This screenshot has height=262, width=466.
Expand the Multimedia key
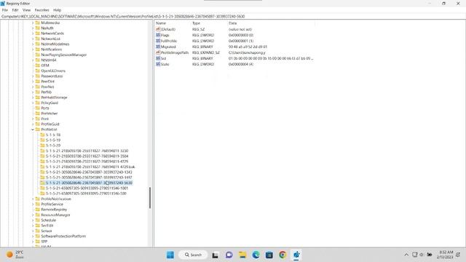click(x=33, y=23)
